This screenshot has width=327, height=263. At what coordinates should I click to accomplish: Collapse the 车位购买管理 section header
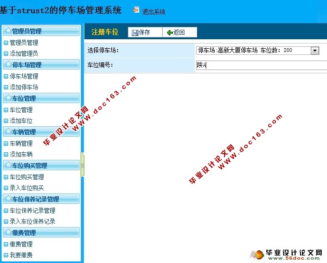pos(41,165)
